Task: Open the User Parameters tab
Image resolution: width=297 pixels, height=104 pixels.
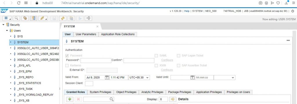Action: (86, 34)
